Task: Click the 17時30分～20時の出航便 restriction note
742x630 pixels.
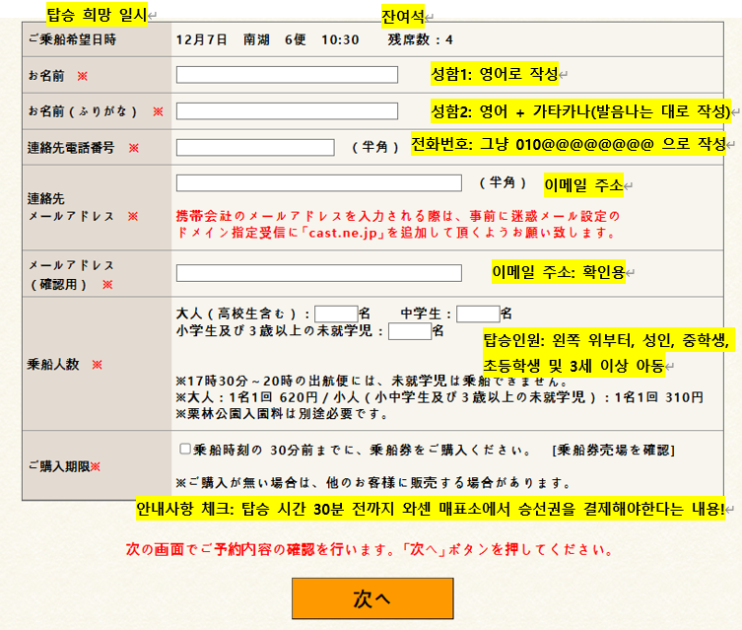Action: (371, 381)
